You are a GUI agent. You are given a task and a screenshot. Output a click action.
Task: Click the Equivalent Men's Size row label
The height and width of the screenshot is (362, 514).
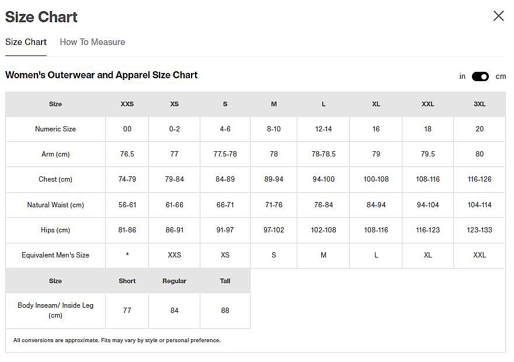[55, 255]
